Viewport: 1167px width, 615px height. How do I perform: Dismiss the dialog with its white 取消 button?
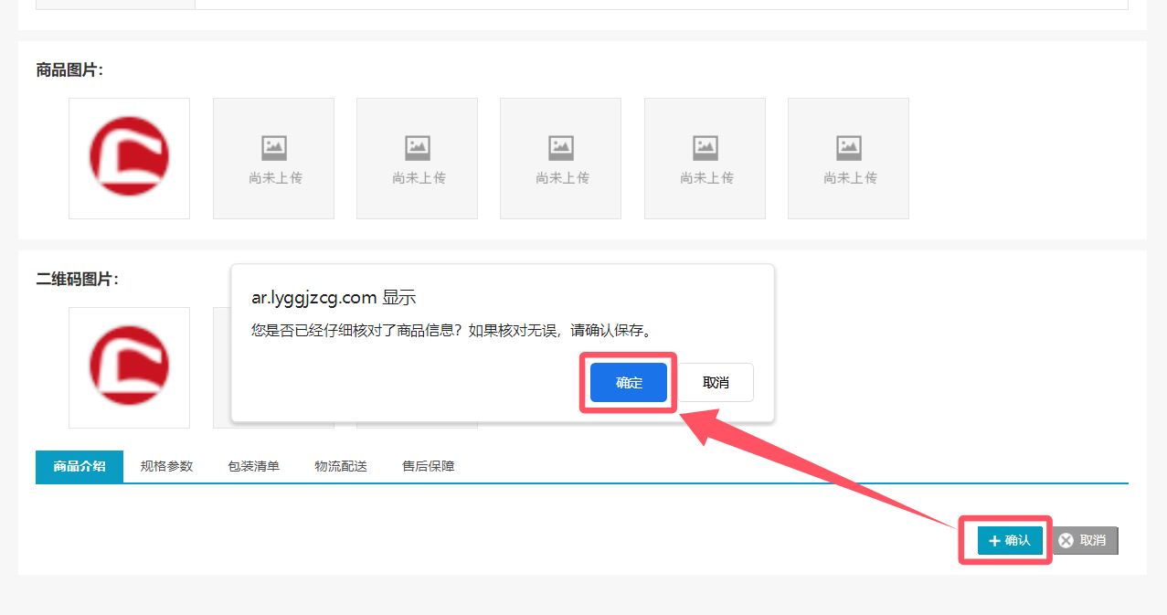716,382
